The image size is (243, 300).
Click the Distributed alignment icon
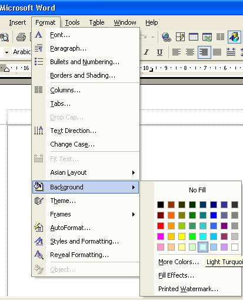pyautogui.click(x=231, y=52)
